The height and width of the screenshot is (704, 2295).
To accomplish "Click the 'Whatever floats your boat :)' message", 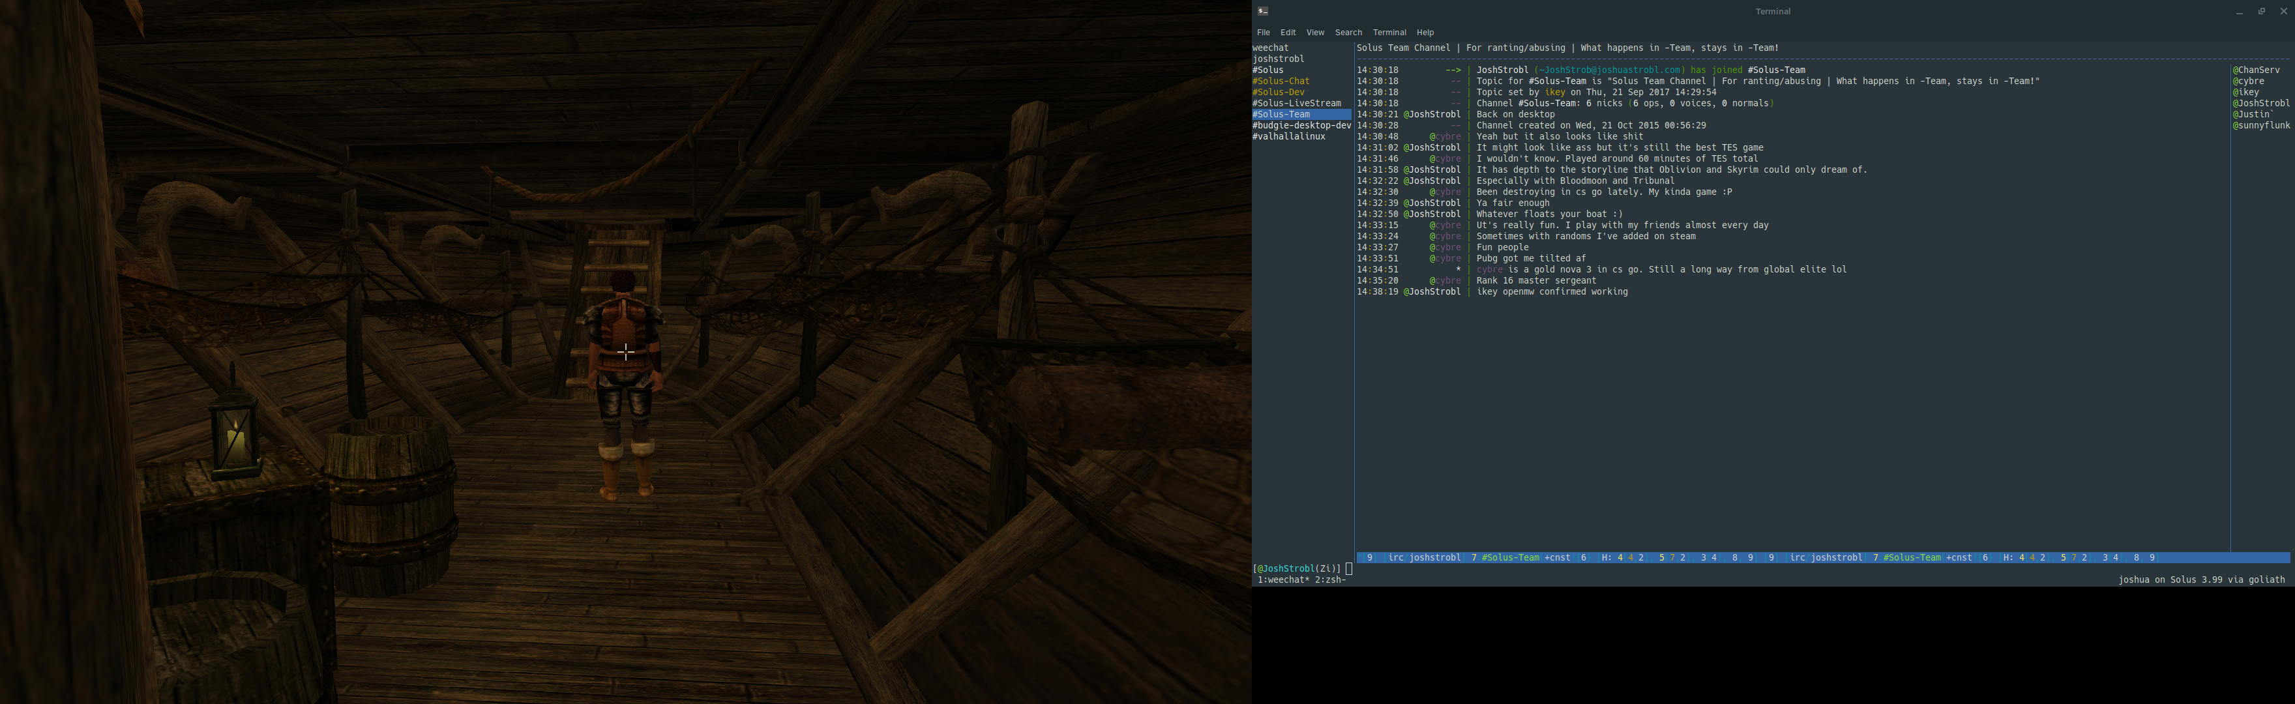I will 1549,214.
